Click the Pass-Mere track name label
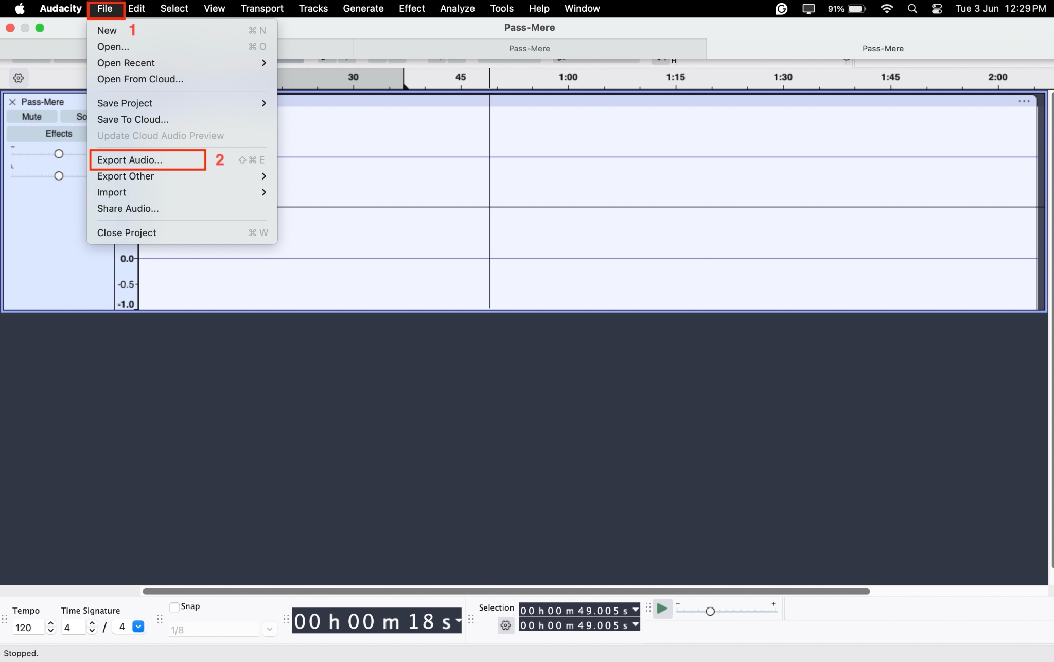This screenshot has height=662, width=1054. pyautogui.click(x=42, y=102)
